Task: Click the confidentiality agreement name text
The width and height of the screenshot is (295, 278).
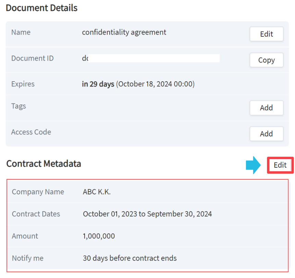Action: [124, 32]
